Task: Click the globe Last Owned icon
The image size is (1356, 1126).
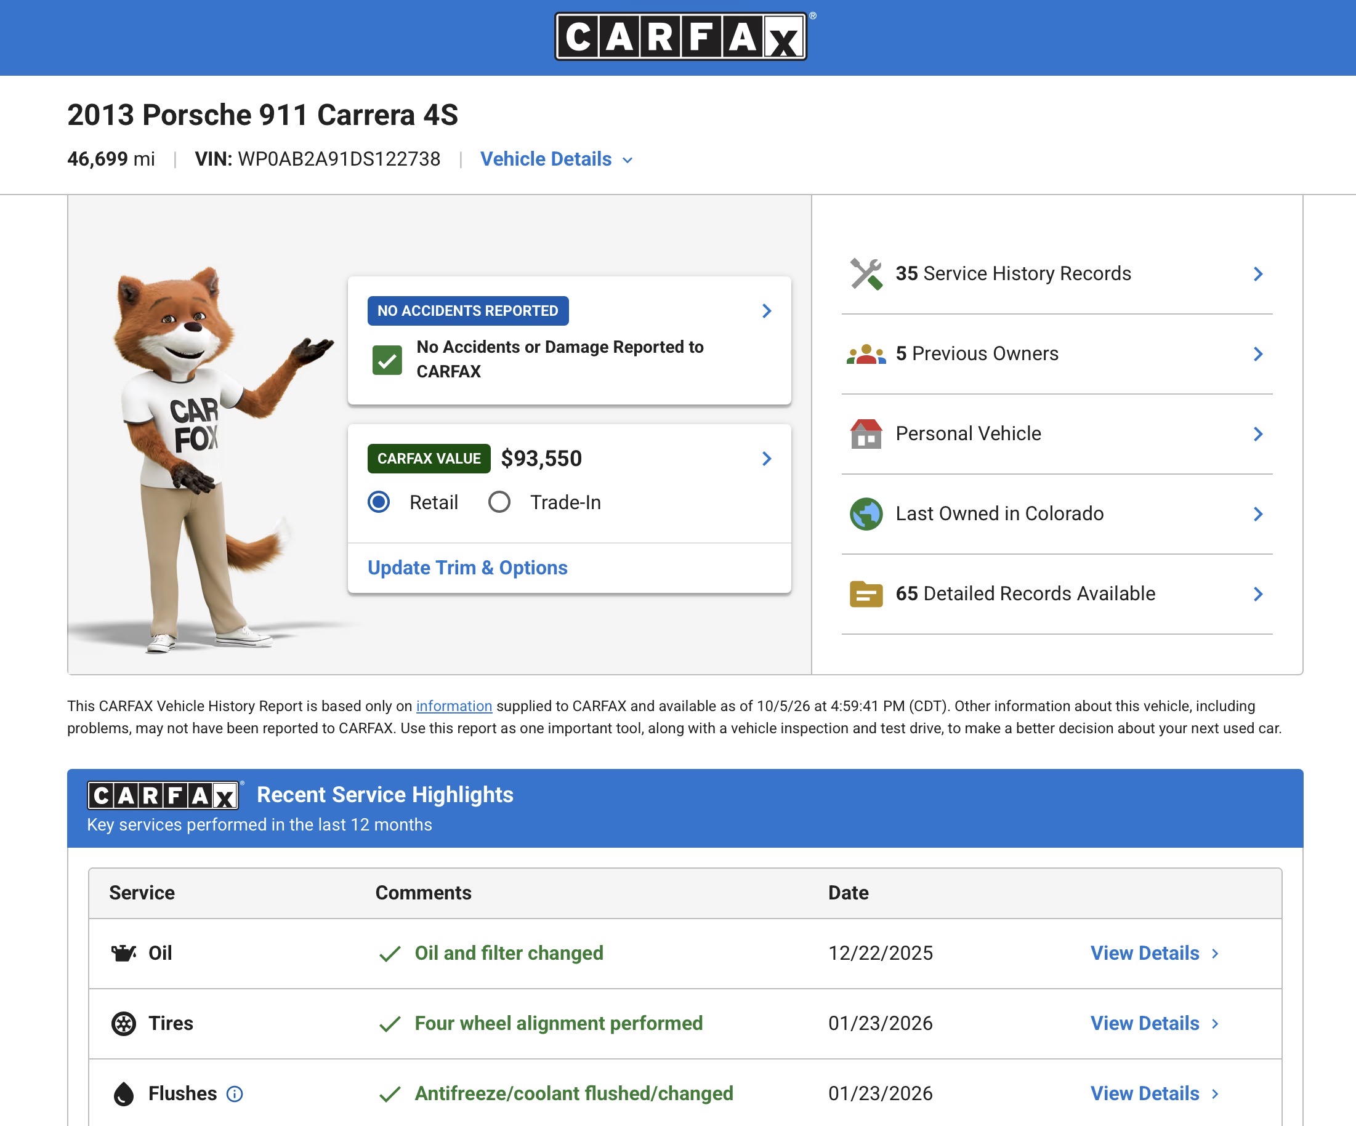Action: click(866, 514)
